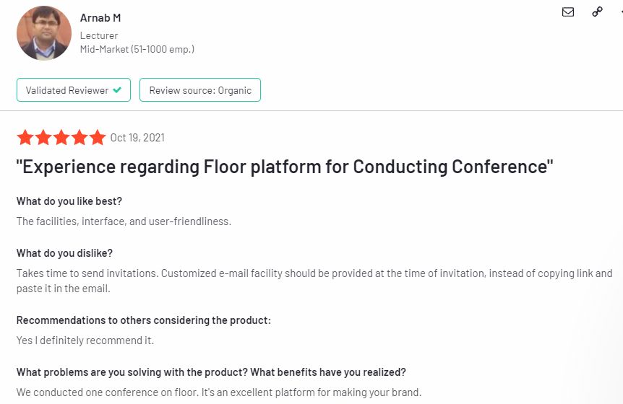Click the reviewer name Arnab M
The image size is (623, 404).
tap(100, 18)
